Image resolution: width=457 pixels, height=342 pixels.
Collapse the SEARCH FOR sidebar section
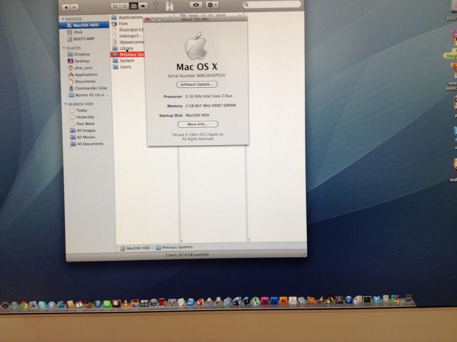click(x=65, y=104)
